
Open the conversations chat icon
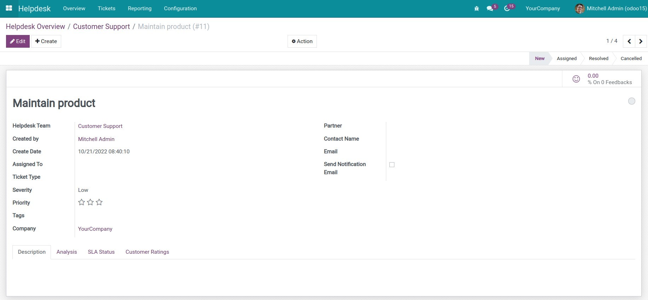[x=490, y=8]
